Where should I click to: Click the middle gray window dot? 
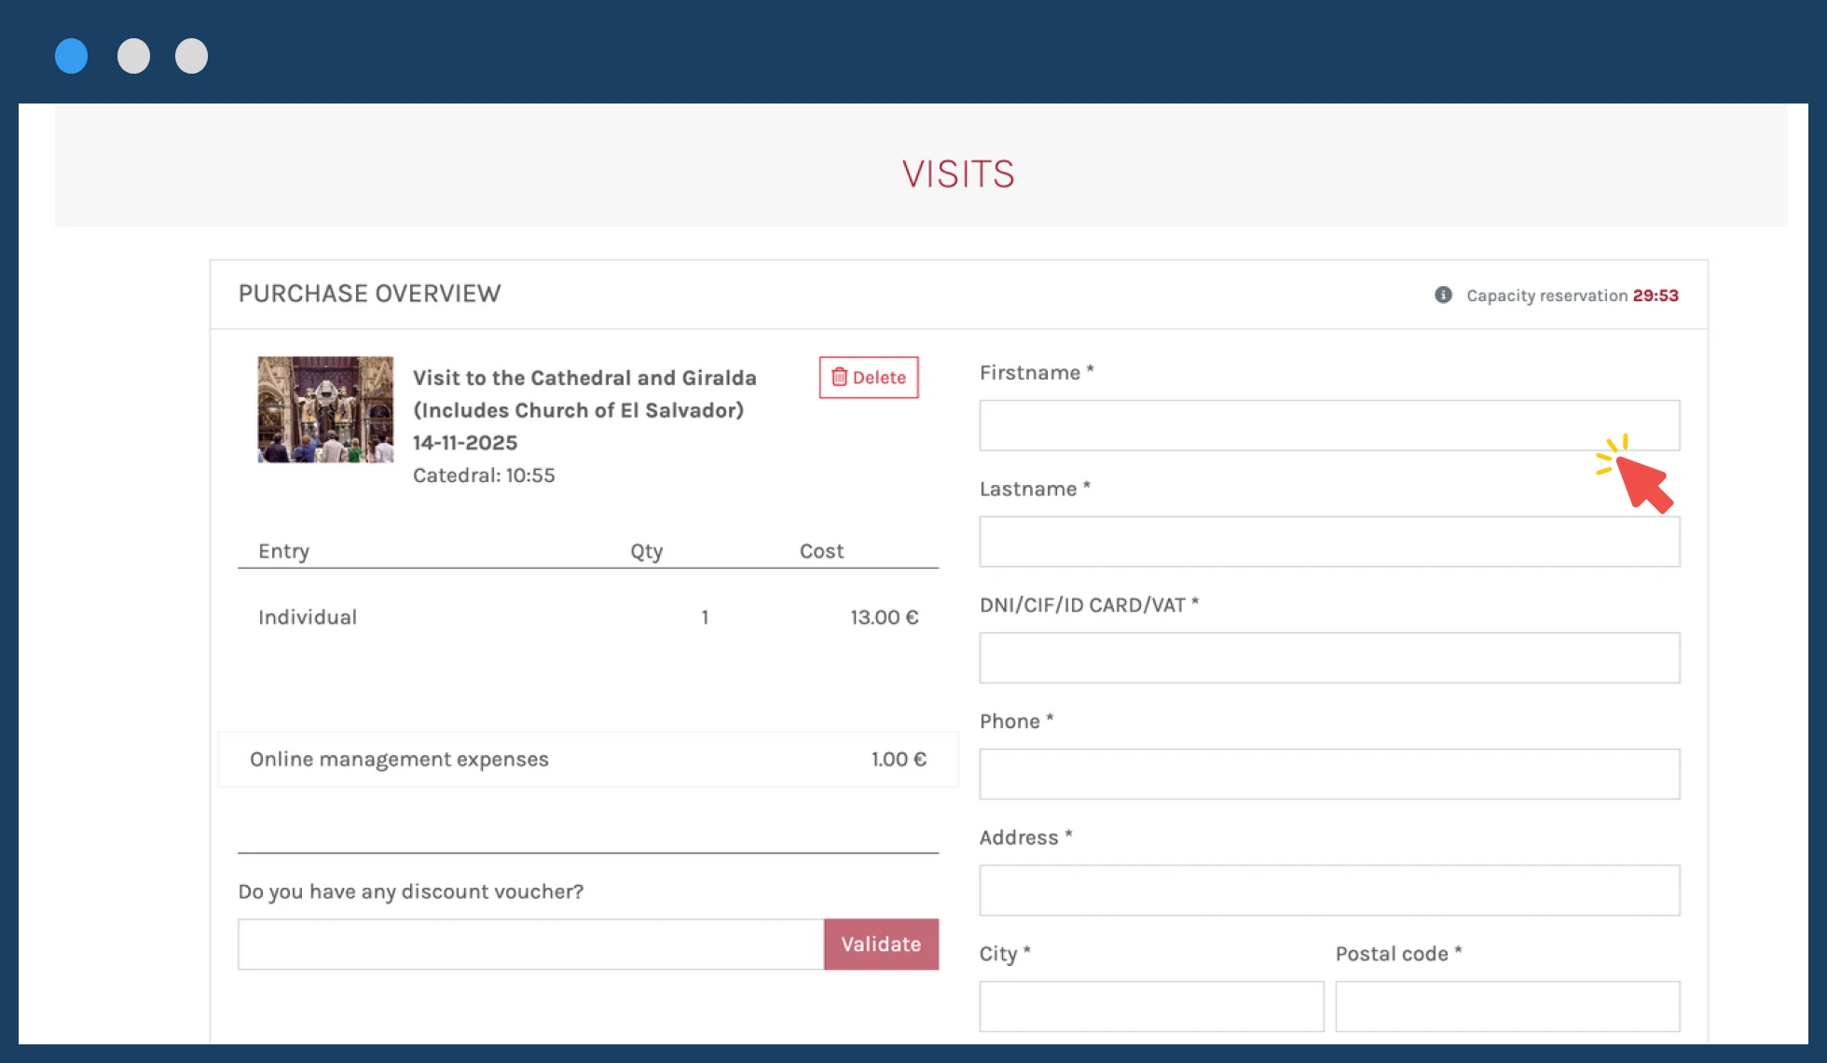133,56
